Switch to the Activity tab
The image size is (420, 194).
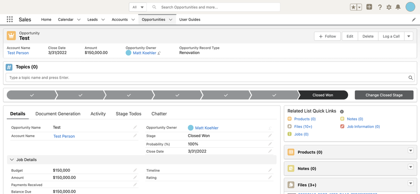pos(98,114)
